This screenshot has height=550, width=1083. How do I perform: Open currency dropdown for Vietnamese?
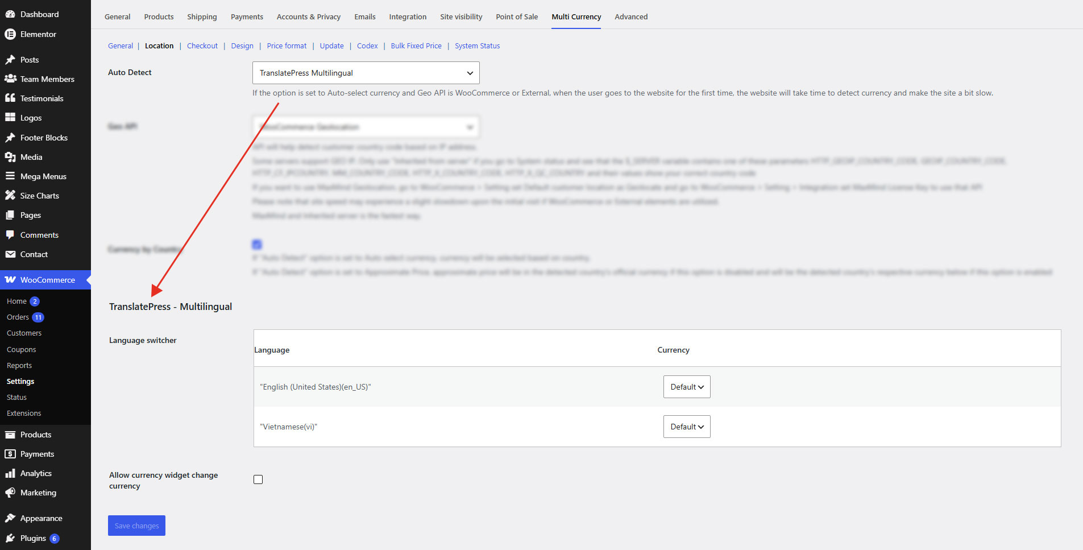pyautogui.click(x=687, y=427)
